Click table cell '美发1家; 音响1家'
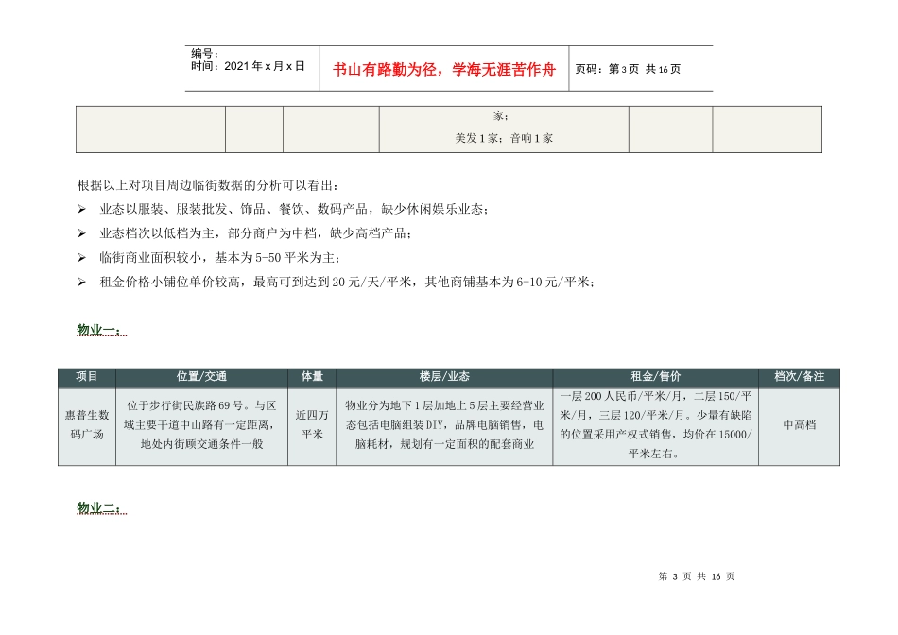898x635 pixels. click(x=504, y=138)
